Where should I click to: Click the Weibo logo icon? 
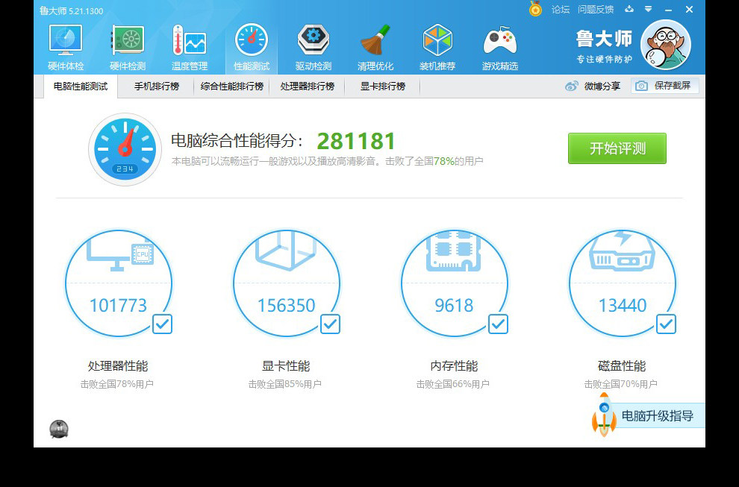pyautogui.click(x=572, y=87)
